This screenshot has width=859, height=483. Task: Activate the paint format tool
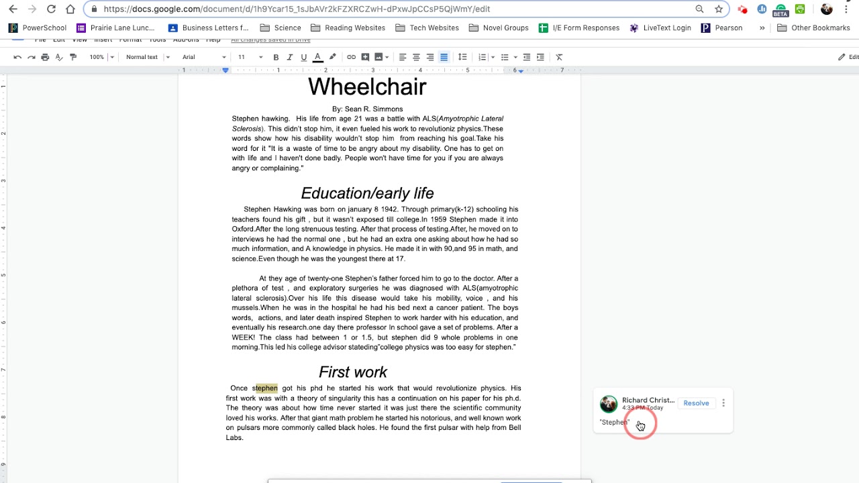tap(73, 57)
